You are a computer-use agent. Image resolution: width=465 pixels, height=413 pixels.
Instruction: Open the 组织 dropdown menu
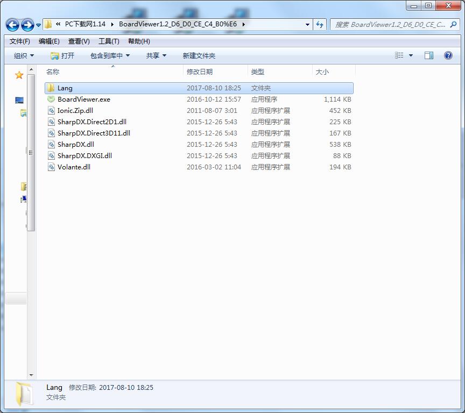[24, 56]
